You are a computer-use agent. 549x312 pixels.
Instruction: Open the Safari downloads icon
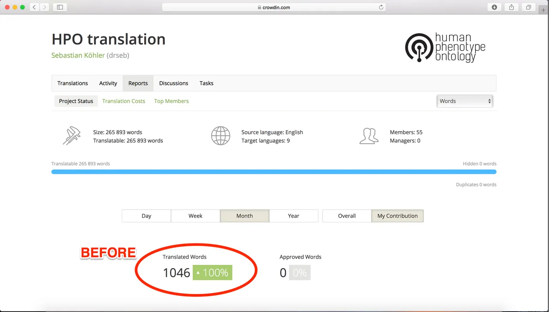pyautogui.click(x=495, y=7)
